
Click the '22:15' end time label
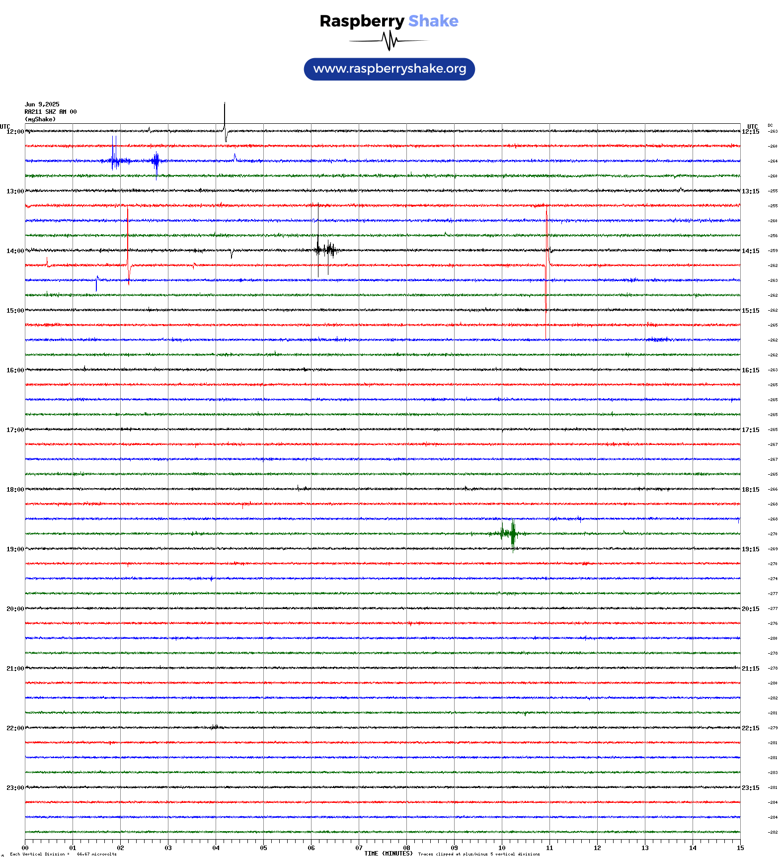pos(751,728)
